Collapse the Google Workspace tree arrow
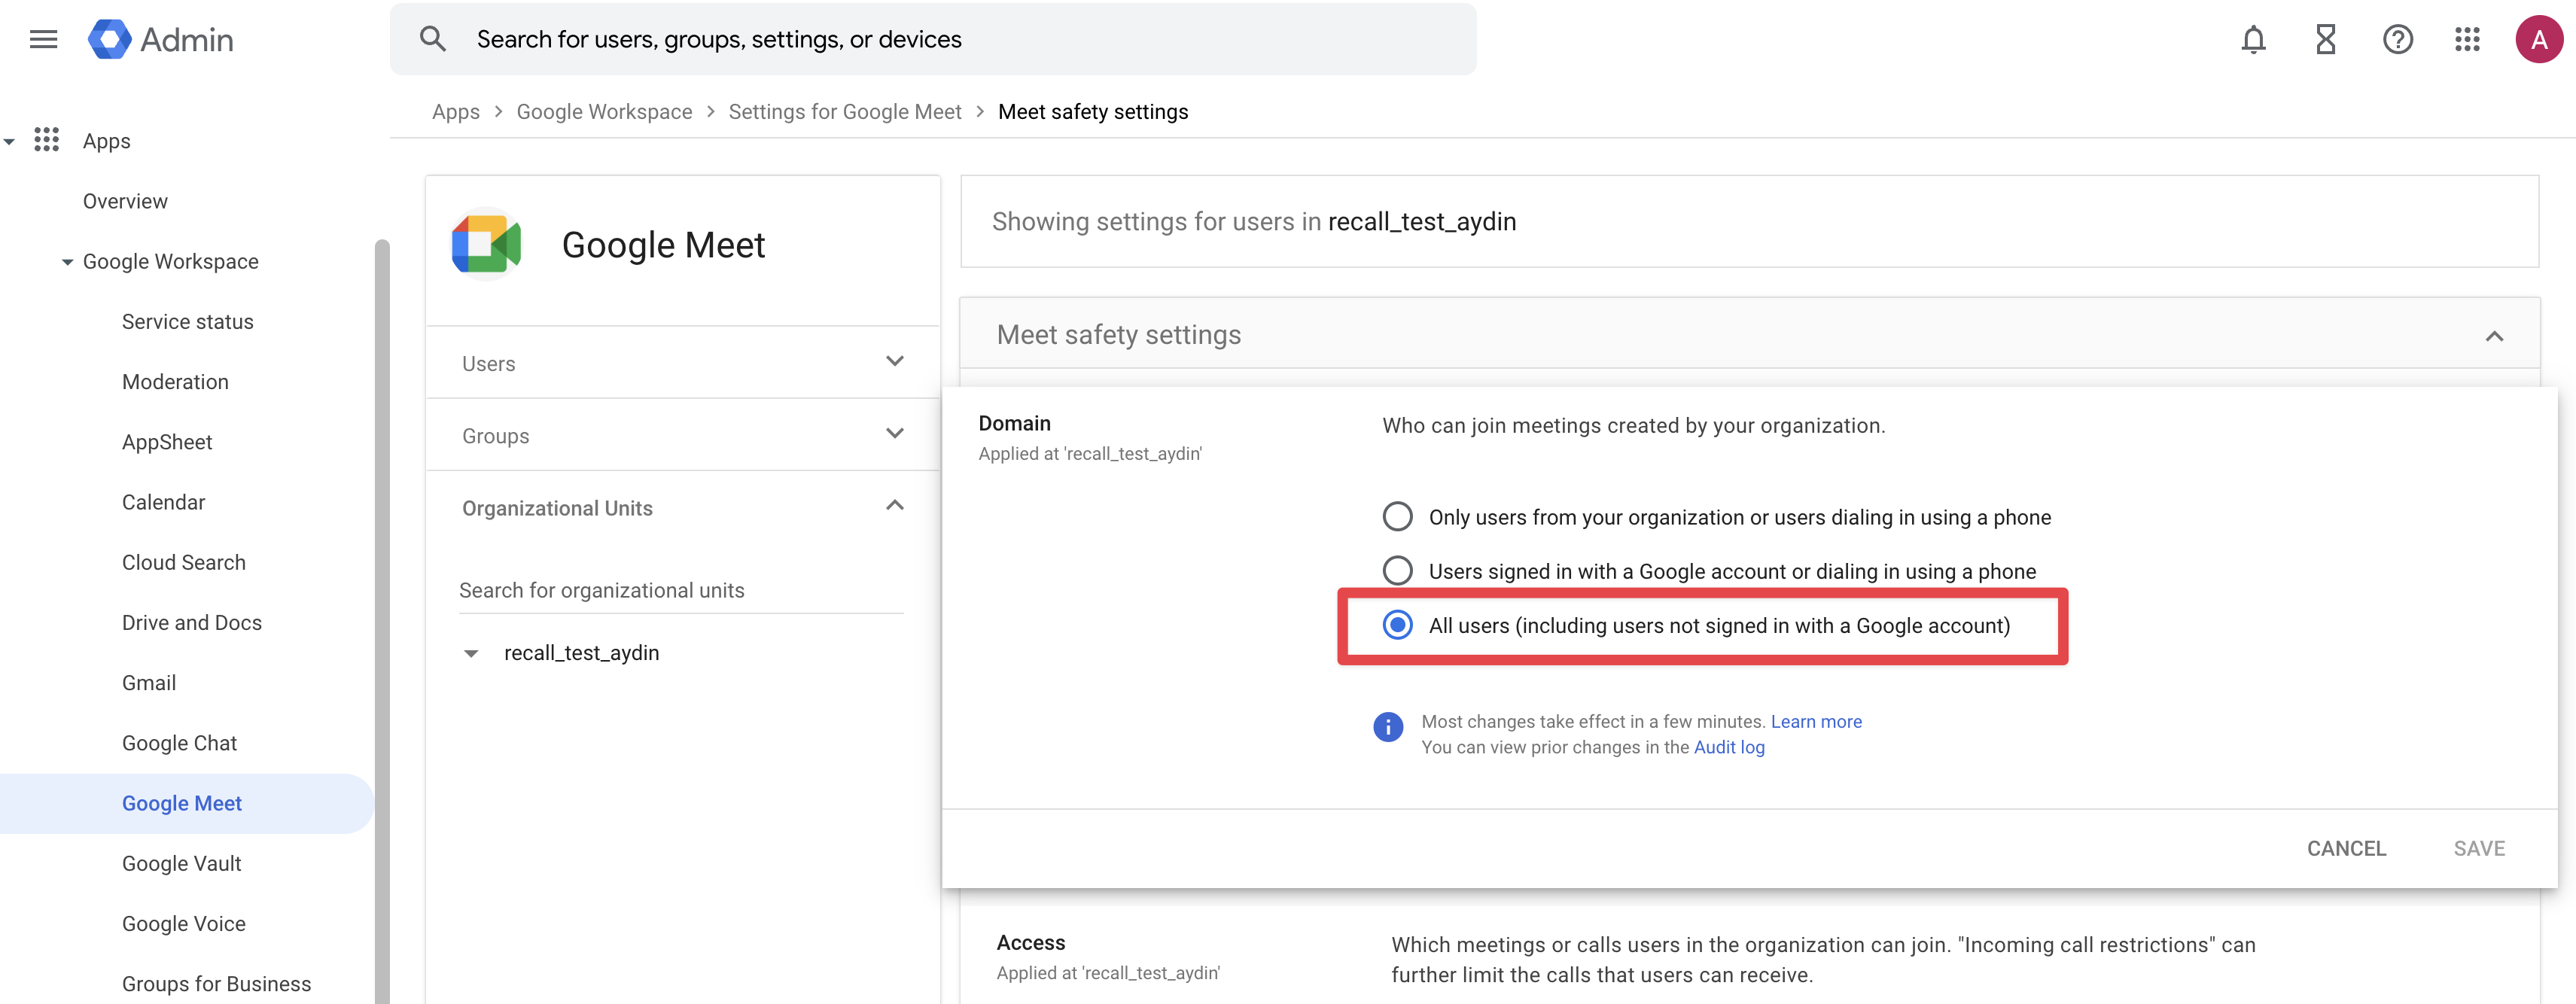Image resolution: width=2576 pixels, height=1004 pixels. [67, 262]
